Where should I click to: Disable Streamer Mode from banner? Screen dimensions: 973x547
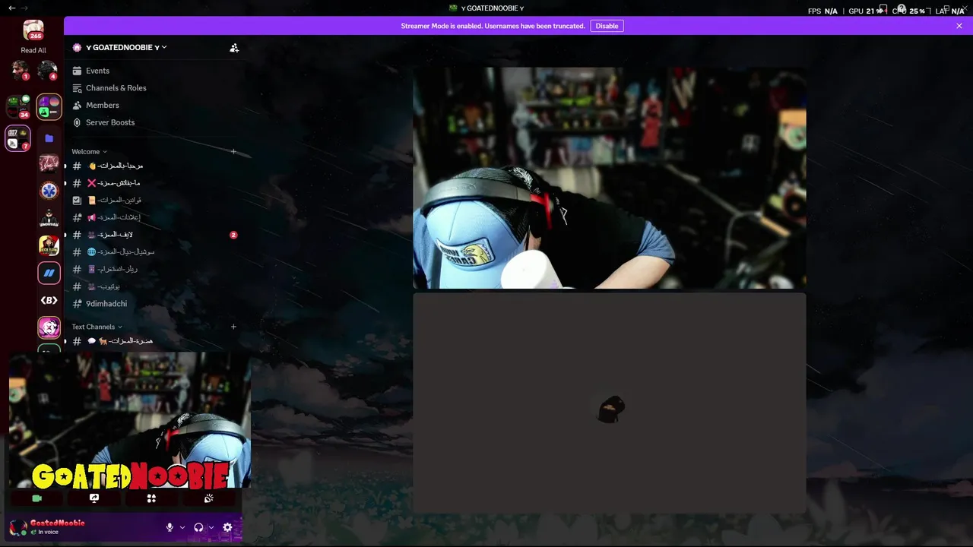(607, 26)
